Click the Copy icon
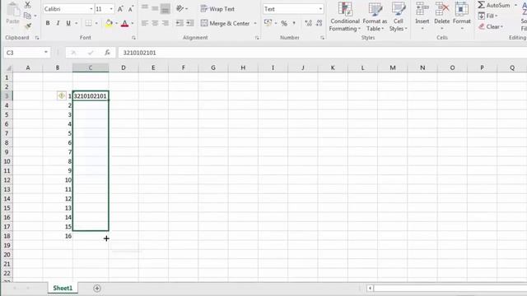This screenshot has width=527, height=296. click(27, 16)
